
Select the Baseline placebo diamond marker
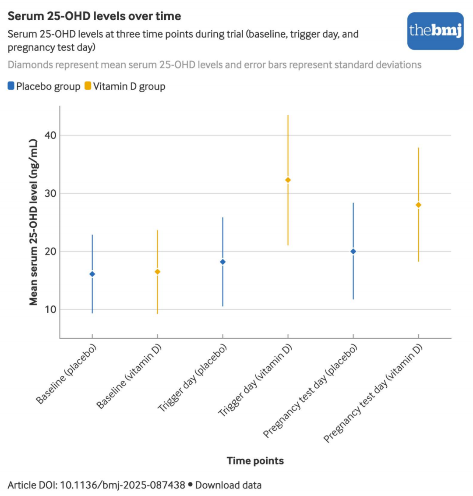(x=92, y=274)
